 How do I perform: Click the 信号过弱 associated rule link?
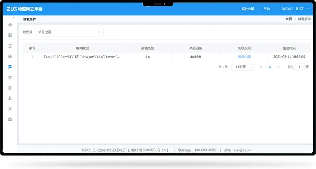point(244,57)
